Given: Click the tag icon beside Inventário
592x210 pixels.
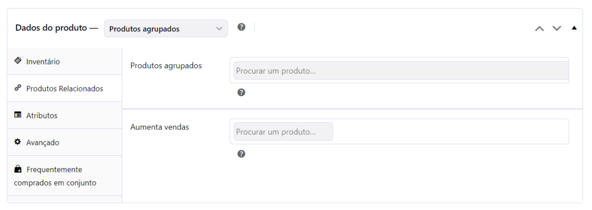Looking at the screenshot, I should (x=18, y=61).
